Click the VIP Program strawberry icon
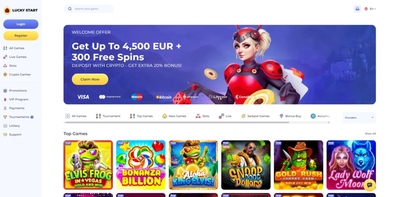 [x=5, y=99]
